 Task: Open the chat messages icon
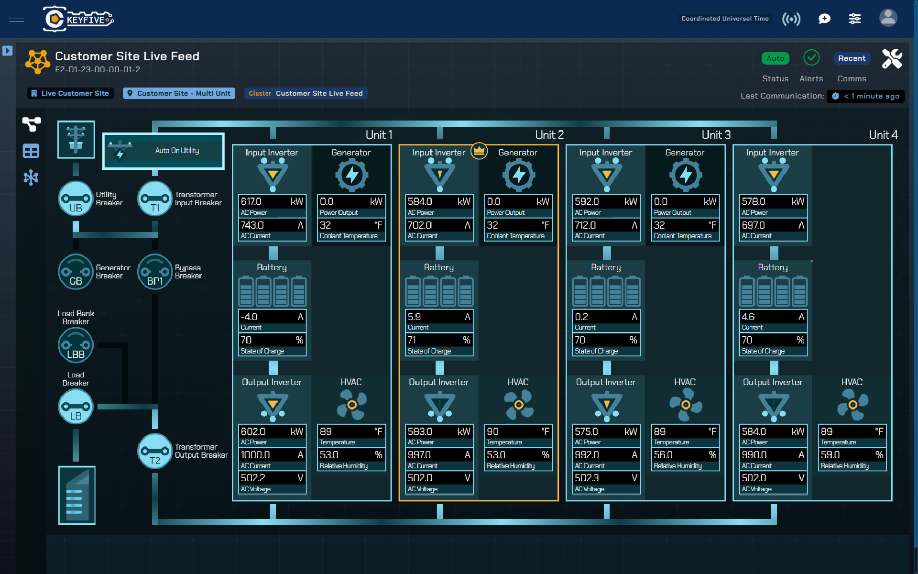[x=824, y=19]
